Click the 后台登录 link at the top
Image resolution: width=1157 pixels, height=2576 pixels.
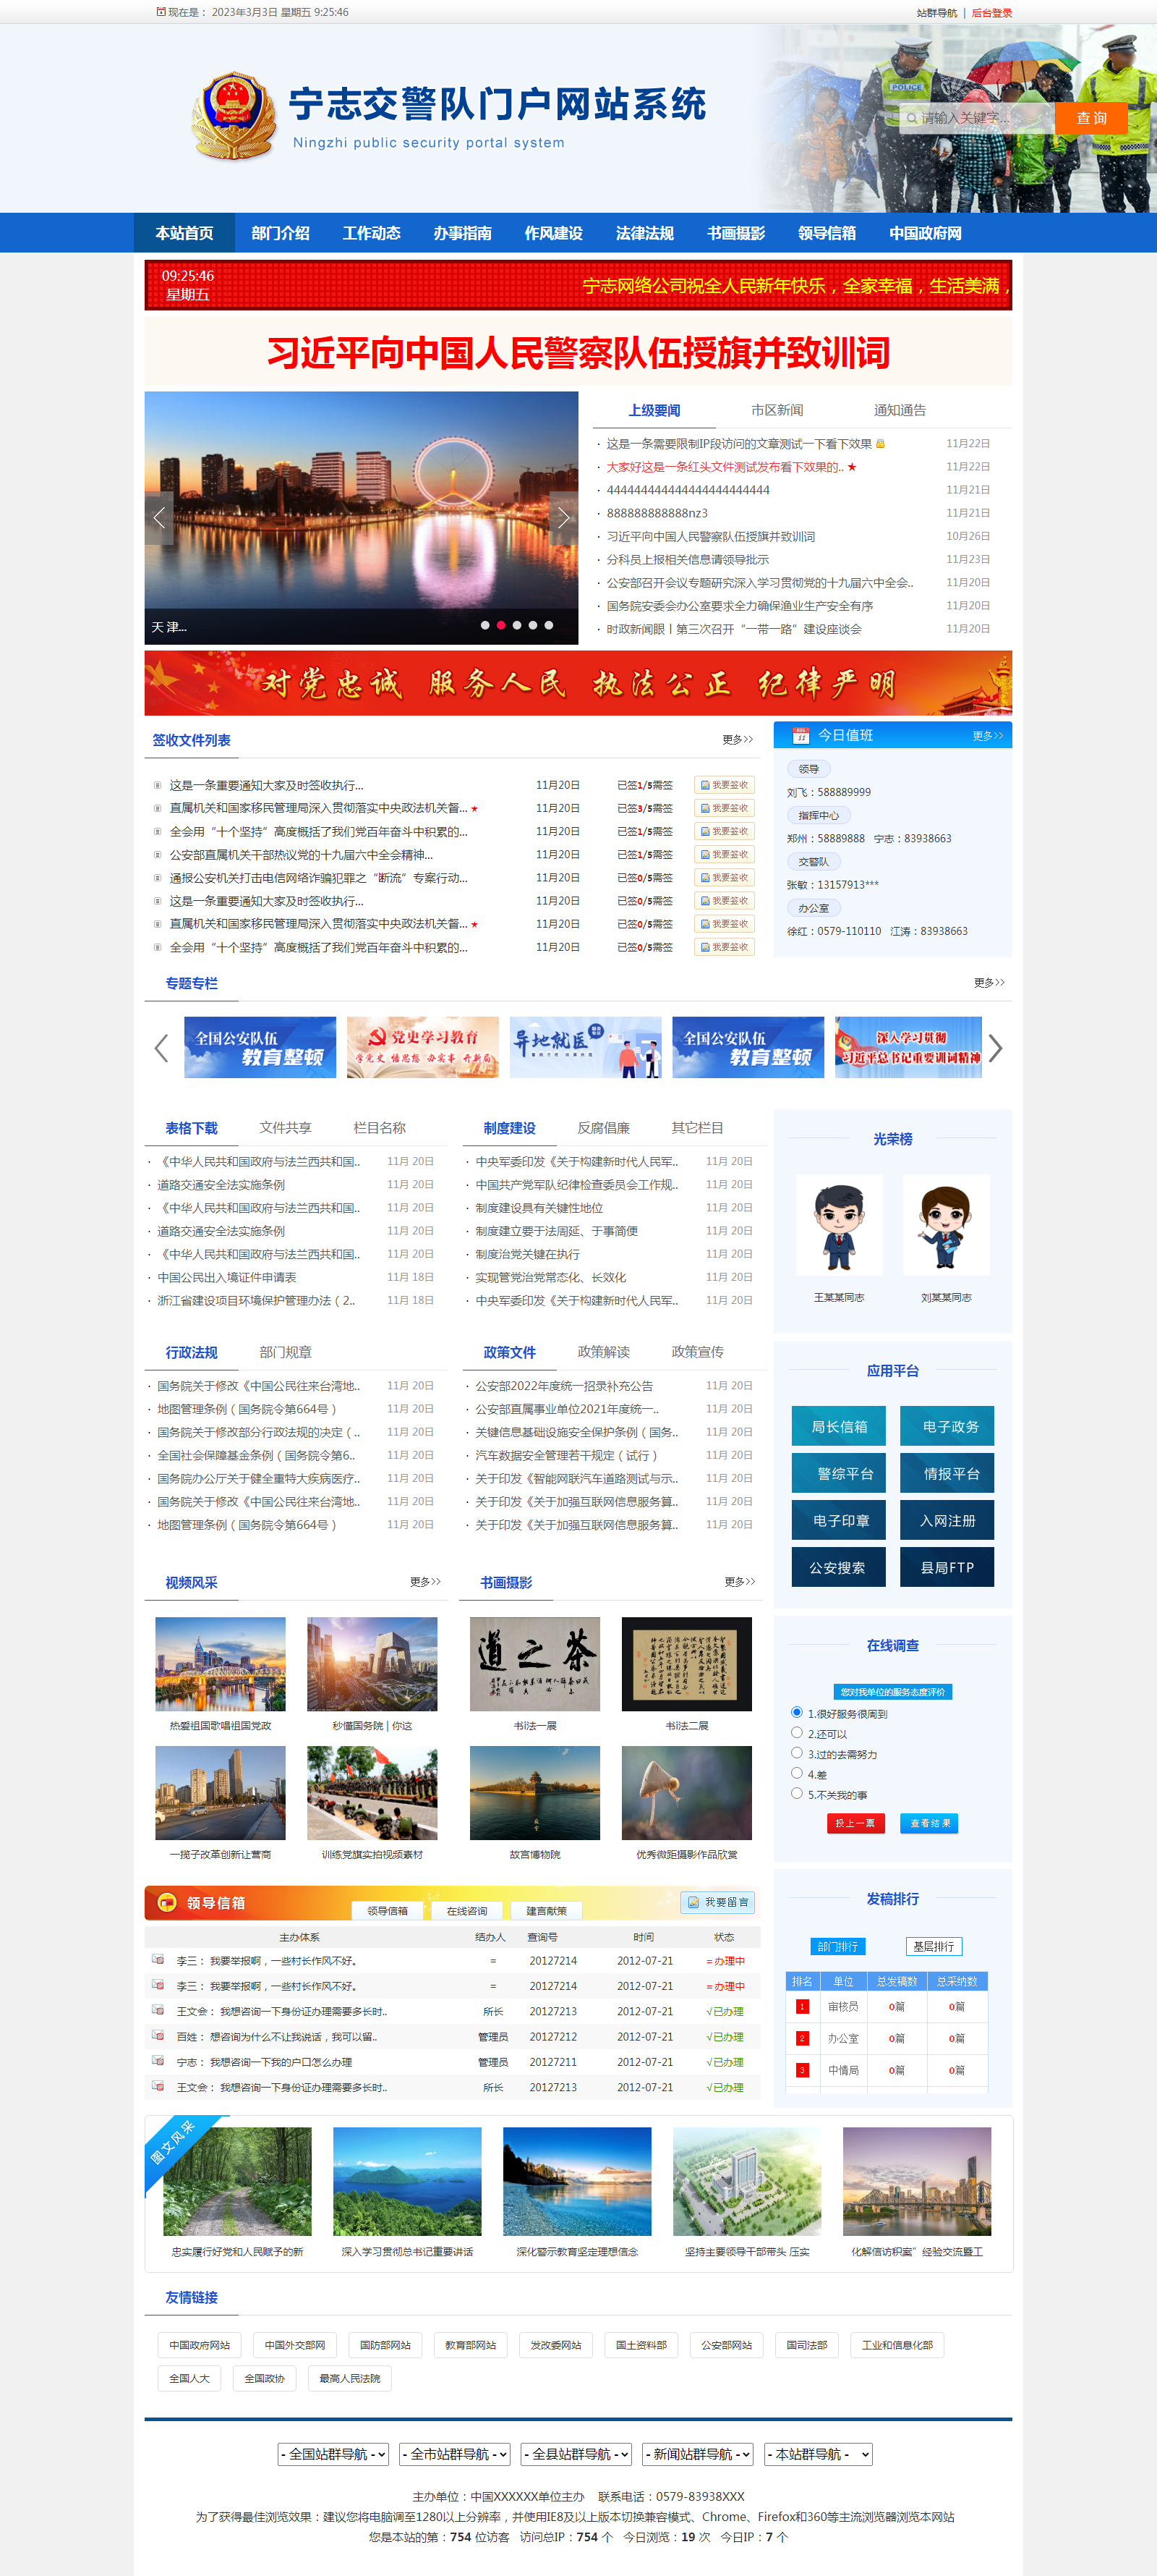[992, 13]
